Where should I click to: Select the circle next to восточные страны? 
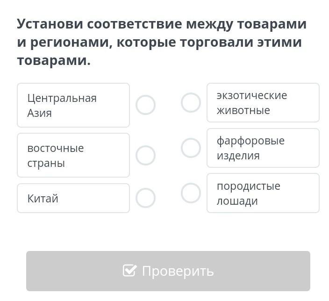[x=145, y=155]
